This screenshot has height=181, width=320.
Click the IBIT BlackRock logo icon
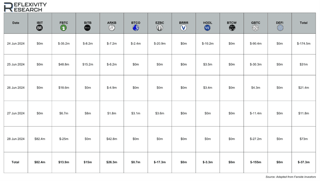(40, 28)
